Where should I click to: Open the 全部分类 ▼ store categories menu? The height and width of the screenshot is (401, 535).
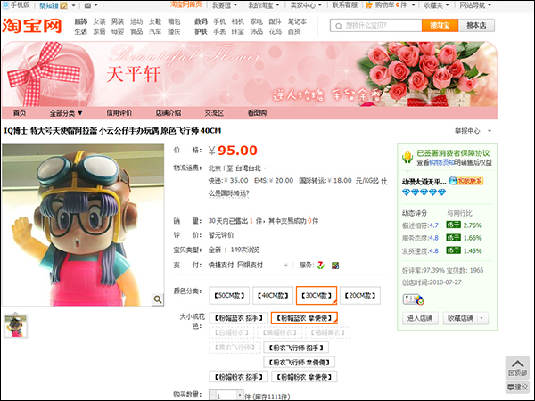coord(66,113)
